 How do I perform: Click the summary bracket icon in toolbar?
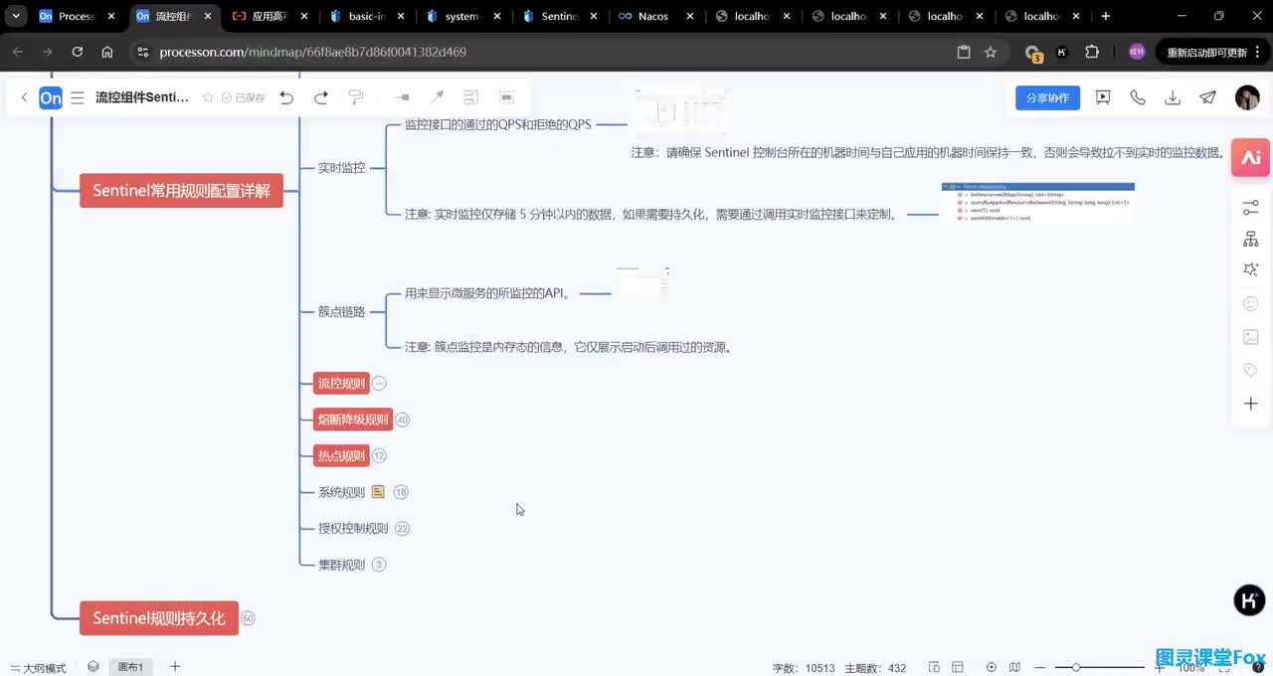pyautogui.click(x=471, y=97)
